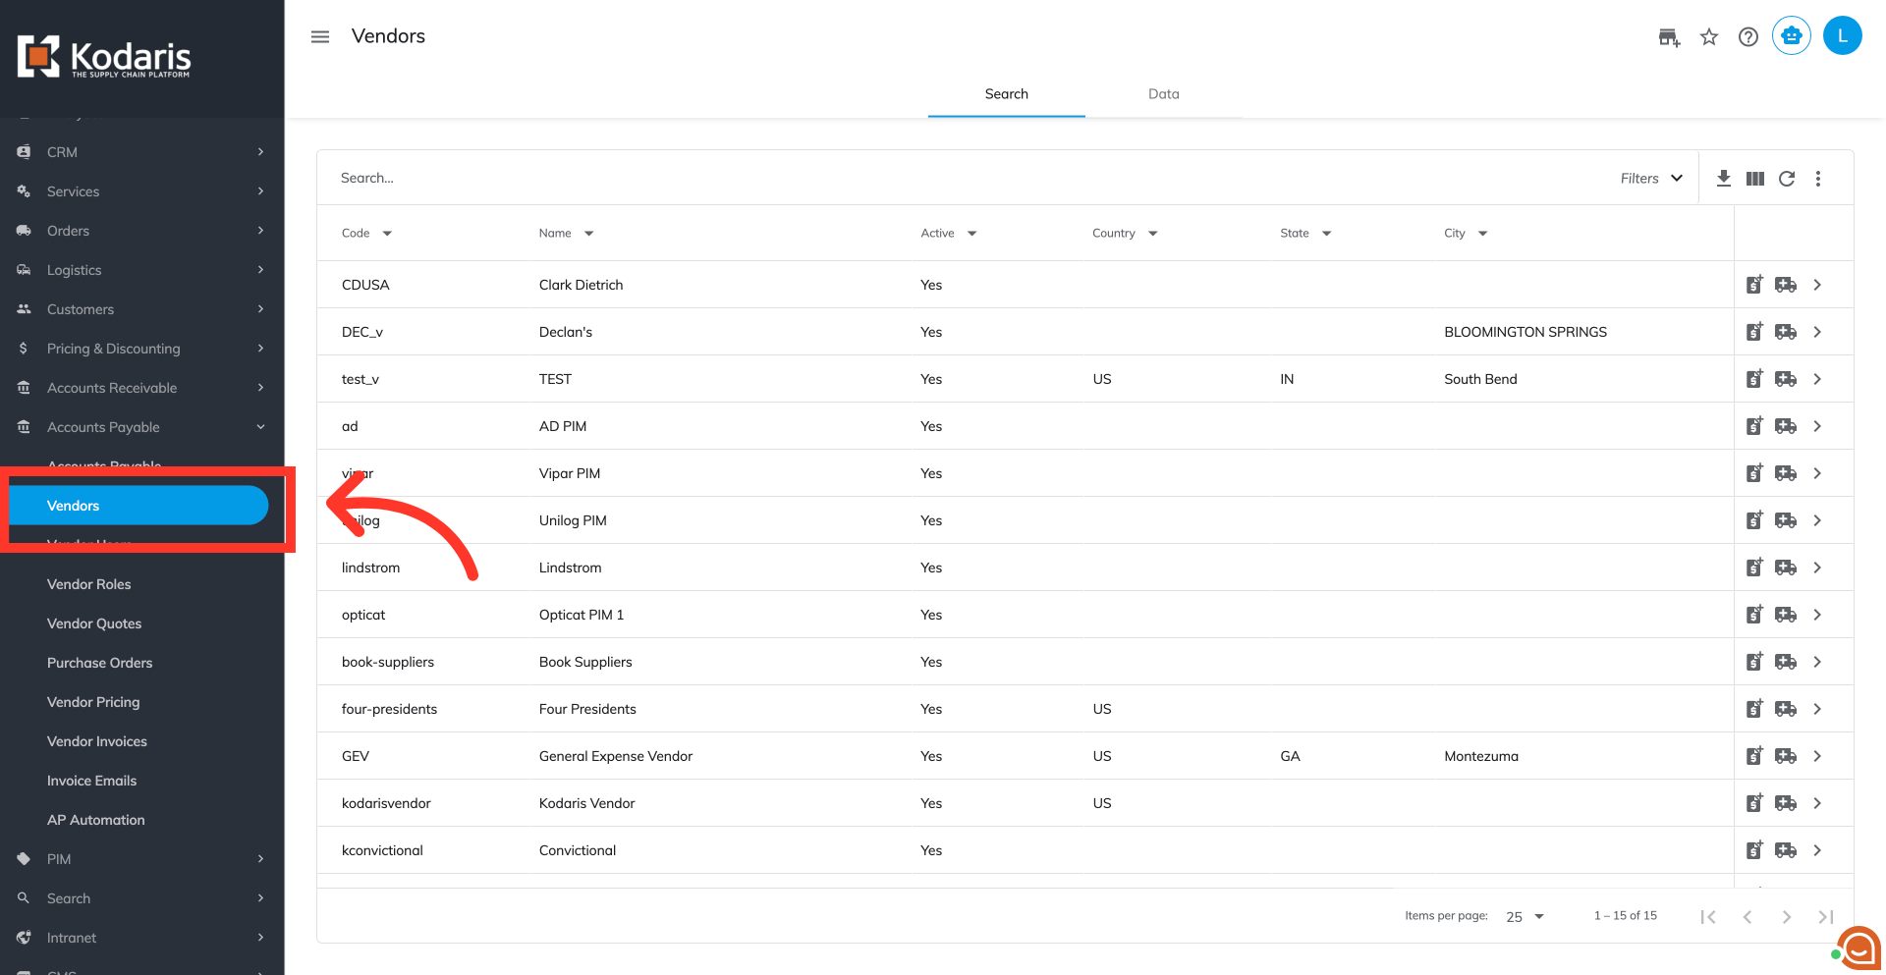
Task: Open the Country column dropdown arrow
Action: point(1153,234)
